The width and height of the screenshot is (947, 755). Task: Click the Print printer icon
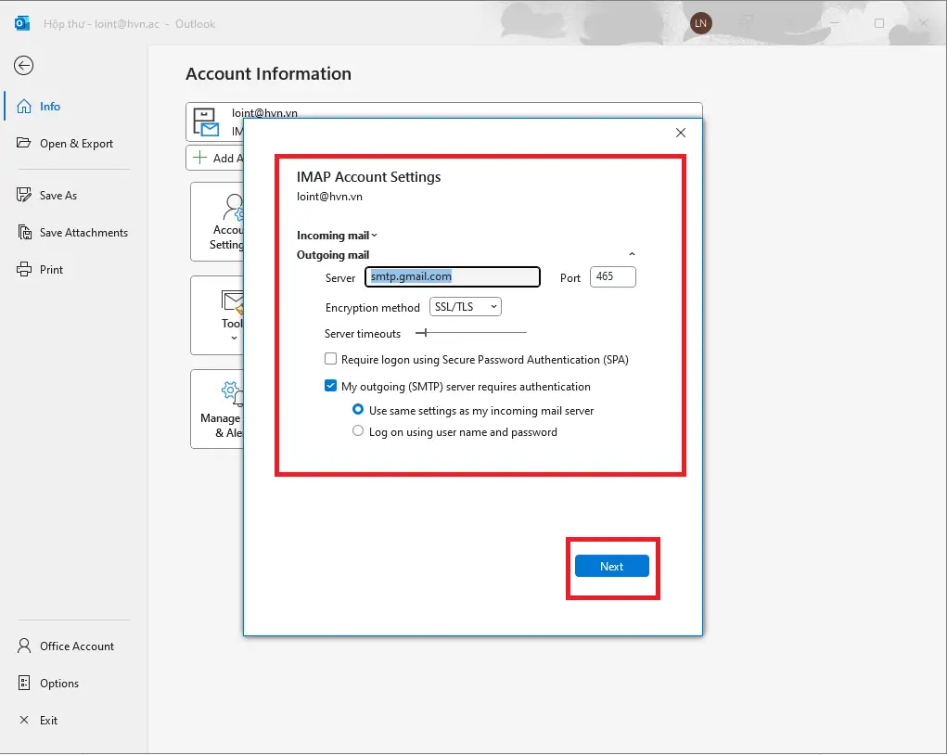pos(23,269)
